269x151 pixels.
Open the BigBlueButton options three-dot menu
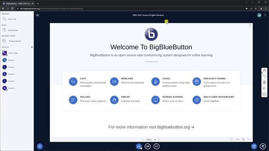[x=265, y=15]
